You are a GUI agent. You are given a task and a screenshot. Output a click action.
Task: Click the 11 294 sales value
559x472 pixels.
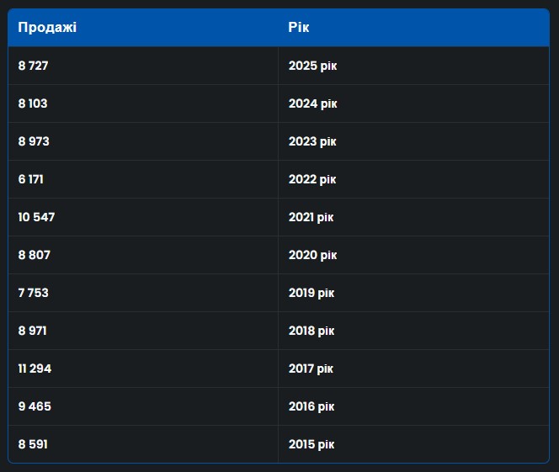[x=35, y=369]
